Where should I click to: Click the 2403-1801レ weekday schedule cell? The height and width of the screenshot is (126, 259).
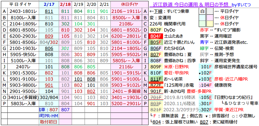tap(23, 11)
